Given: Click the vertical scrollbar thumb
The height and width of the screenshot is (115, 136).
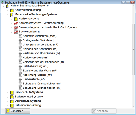Looking at the screenshot, I should tap(134, 49).
